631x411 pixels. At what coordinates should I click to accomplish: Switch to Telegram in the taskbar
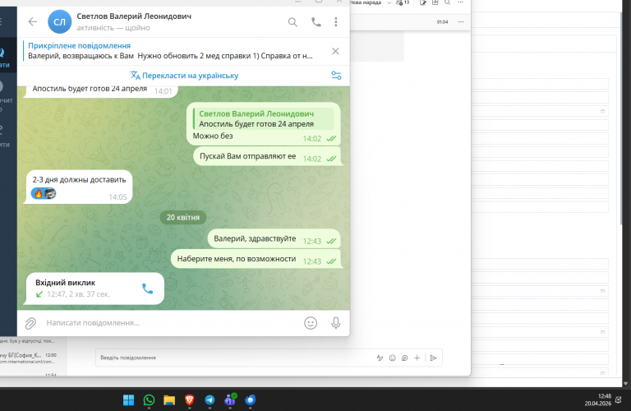click(x=210, y=399)
